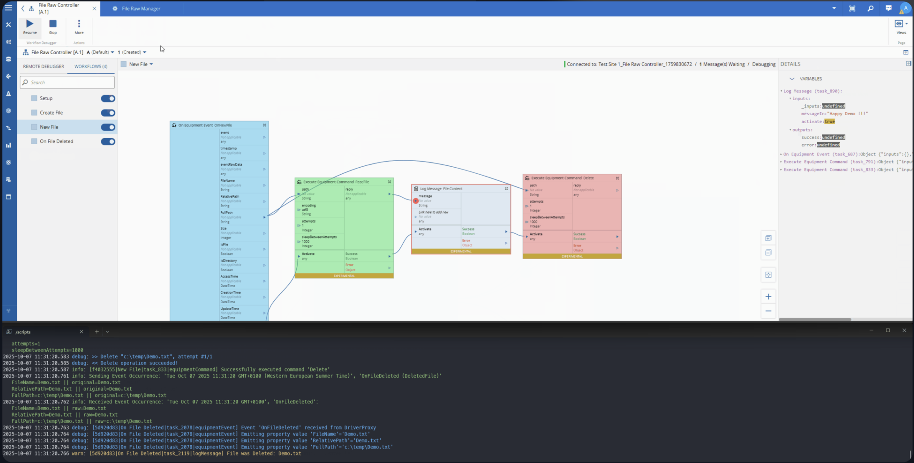Image resolution: width=914 pixels, height=463 pixels.
Task: Disable the New File workflow toggle
Action: point(108,127)
